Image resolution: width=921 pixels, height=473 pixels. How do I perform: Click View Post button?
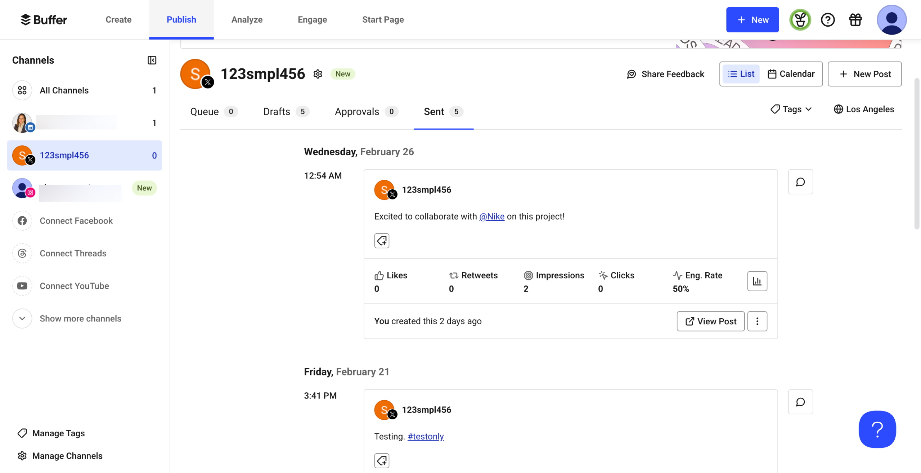(710, 321)
